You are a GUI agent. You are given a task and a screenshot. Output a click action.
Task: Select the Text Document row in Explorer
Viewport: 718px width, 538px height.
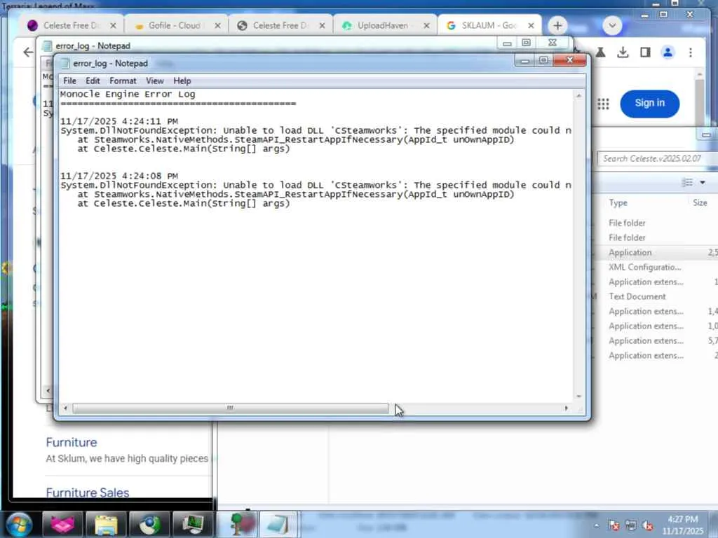pyautogui.click(x=656, y=296)
